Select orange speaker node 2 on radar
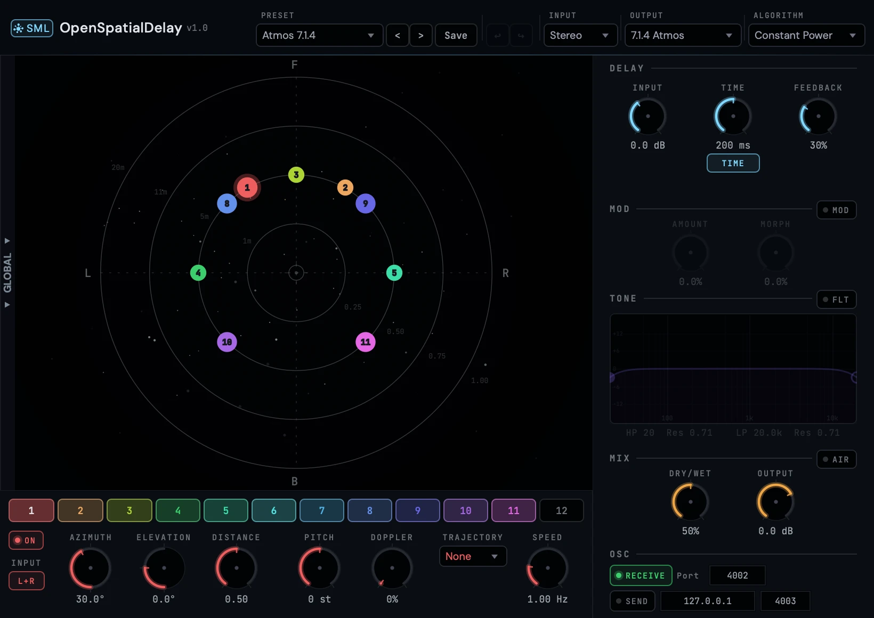This screenshot has width=874, height=618. tap(345, 188)
